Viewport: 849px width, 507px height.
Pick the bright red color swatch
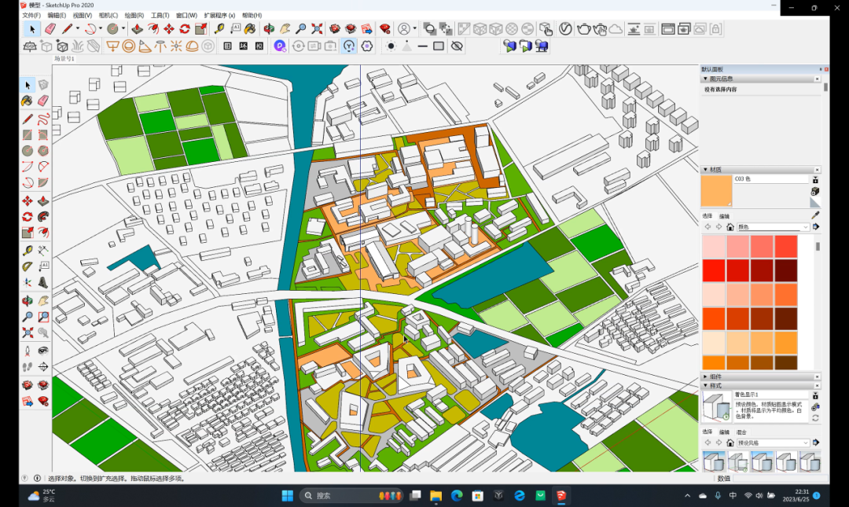click(713, 270)
